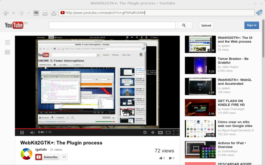Screen dimensions: 265x165
Task: Open the 'GET FLASH ON KINDLE FIRE HD' title link
Action: tap(231, 103)
